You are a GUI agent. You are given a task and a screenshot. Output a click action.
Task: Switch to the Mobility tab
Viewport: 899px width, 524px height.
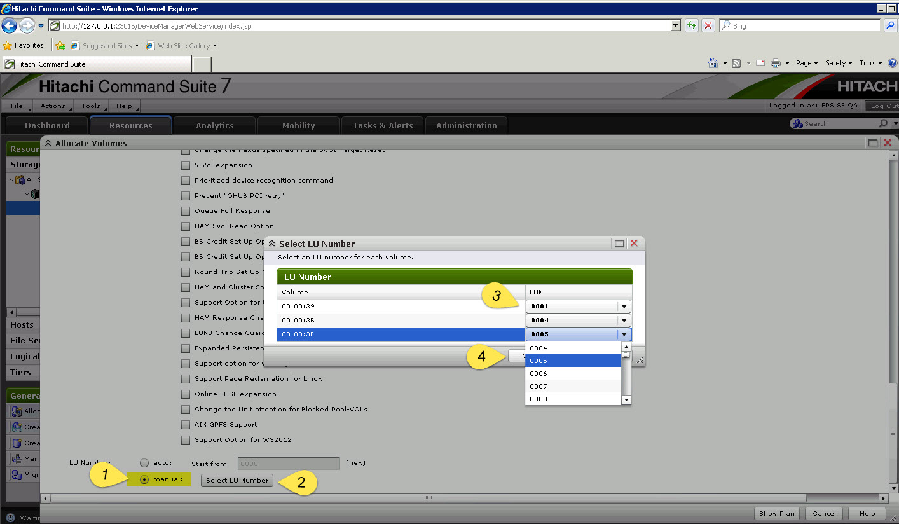[x=298, y=125]
